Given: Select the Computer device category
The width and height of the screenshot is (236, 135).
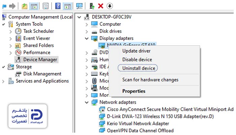Looking at the screenshot, I should (x=110, y=24).
